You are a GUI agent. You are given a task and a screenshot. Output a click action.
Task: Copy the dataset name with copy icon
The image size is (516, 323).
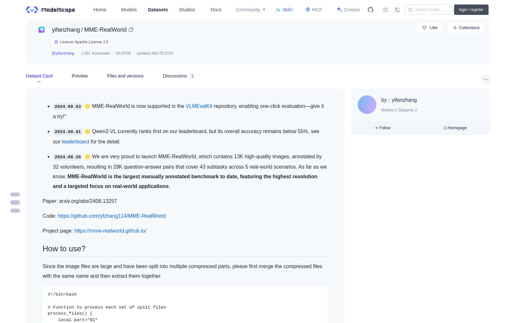tap(131, 30)
